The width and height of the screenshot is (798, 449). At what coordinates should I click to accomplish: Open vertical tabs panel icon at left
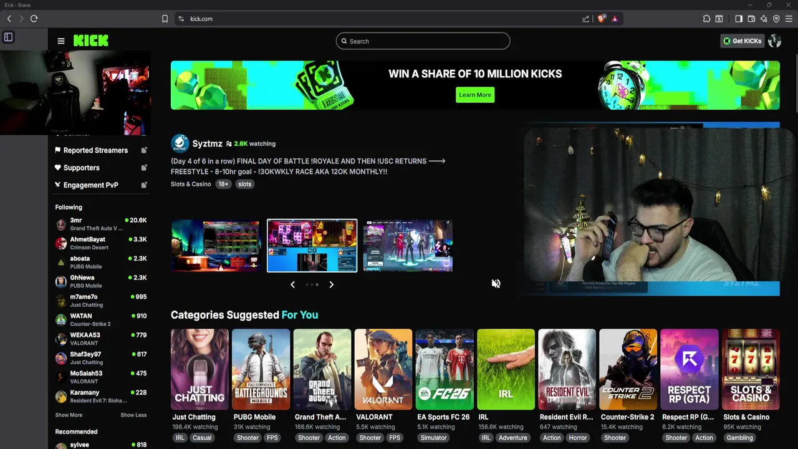[8, 37]
